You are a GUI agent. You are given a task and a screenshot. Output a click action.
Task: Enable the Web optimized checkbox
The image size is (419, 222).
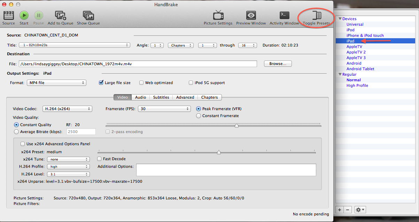(x=141, y=83)
